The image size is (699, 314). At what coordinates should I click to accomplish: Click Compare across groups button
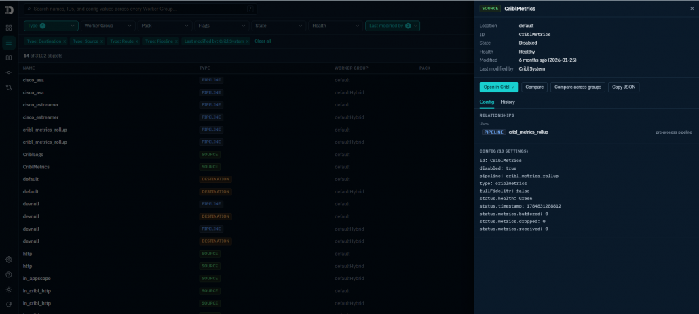[578, 87]
